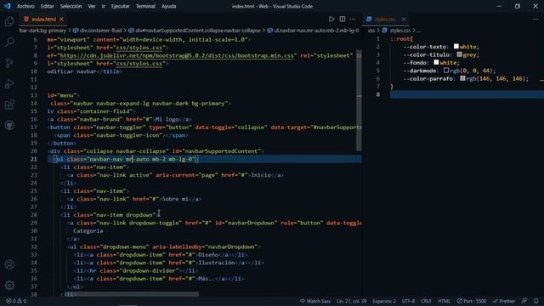Click the Run play icon for index.html
This screenshot has width=544, height=306.
(x=331, y=19)
